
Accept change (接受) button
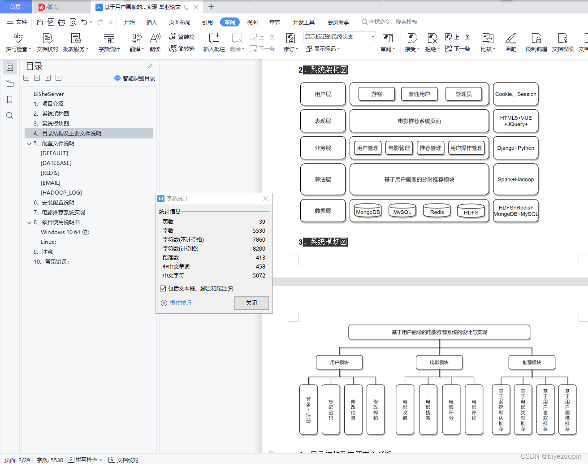[412, 43]
